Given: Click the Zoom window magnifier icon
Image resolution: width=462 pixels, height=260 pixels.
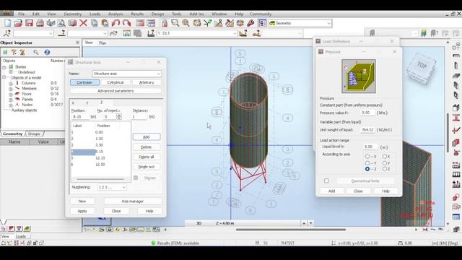Looking at the screenshot, I should pyautogui.click(x=175, y=23).
